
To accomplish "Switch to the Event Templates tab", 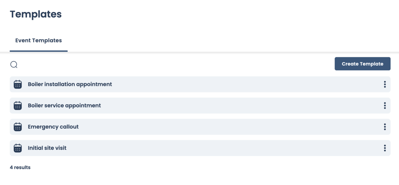I will (38, 41).
